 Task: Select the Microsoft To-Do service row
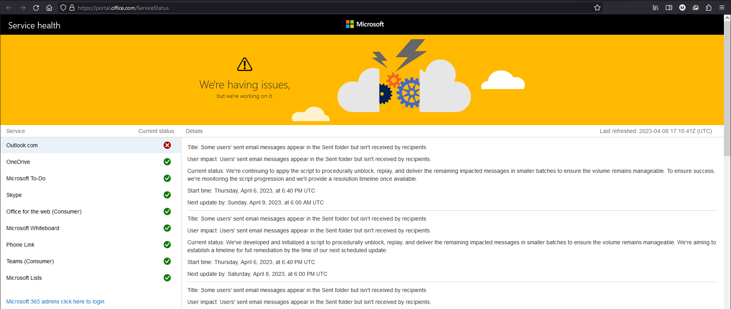click(x=91, y=178)
